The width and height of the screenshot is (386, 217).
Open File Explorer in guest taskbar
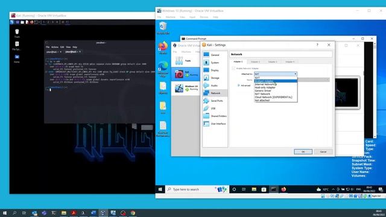pyautogui.click(x=254, y=189)
